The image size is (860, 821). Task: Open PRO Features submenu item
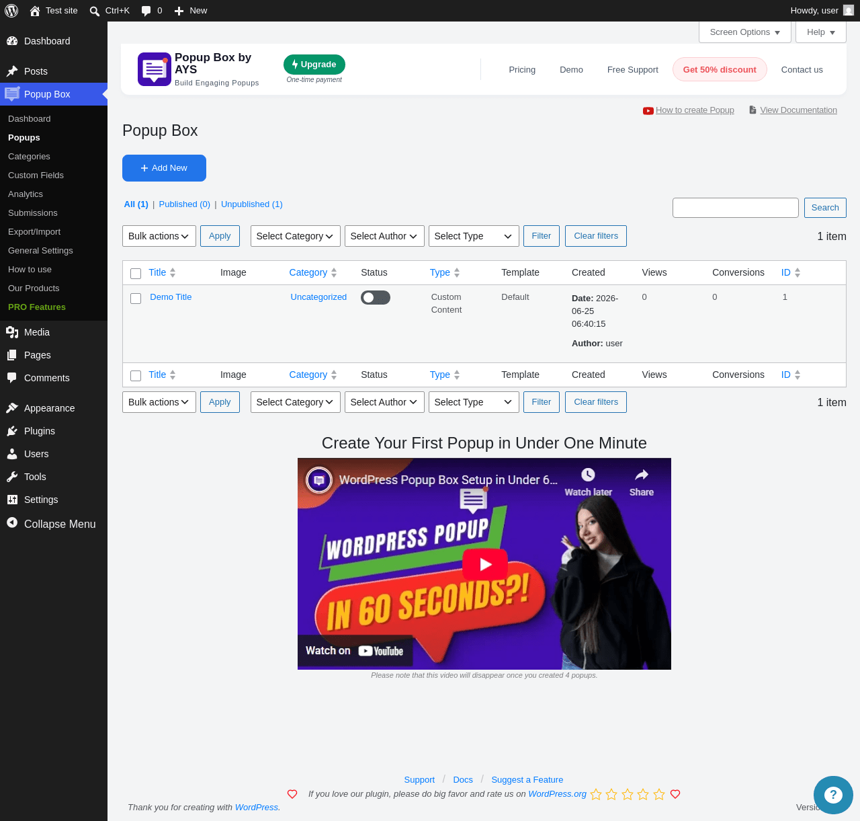37,307
